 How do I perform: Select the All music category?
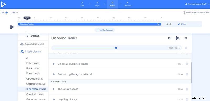click(x=28, y=58)
